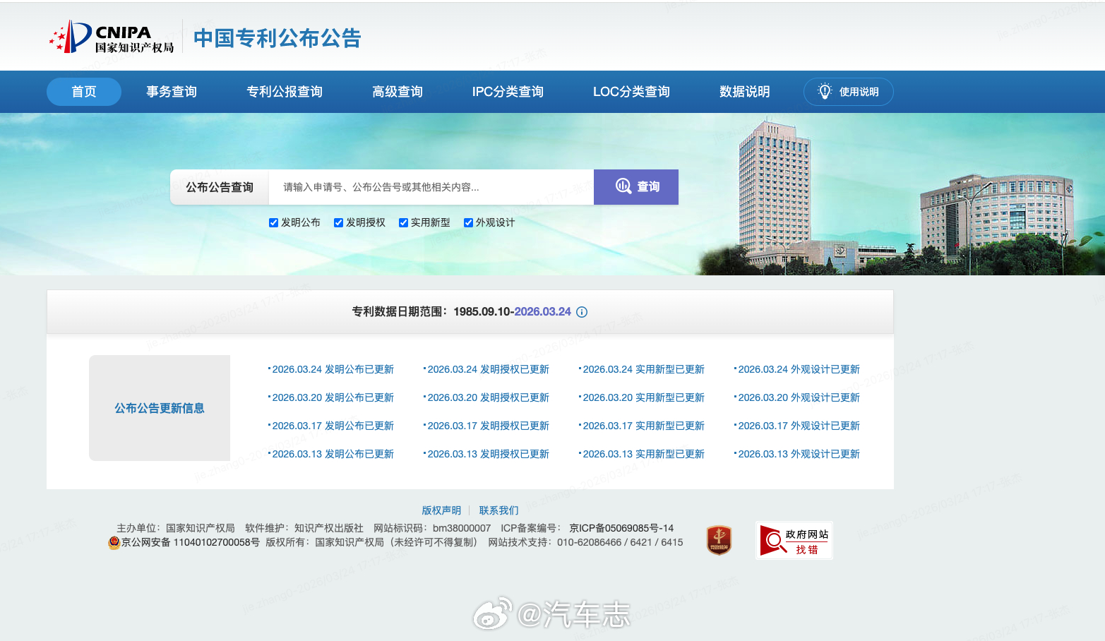Click the 京公网安备 police badge icon
Viewport: 1105px width, 641px height.
[114, 542]
